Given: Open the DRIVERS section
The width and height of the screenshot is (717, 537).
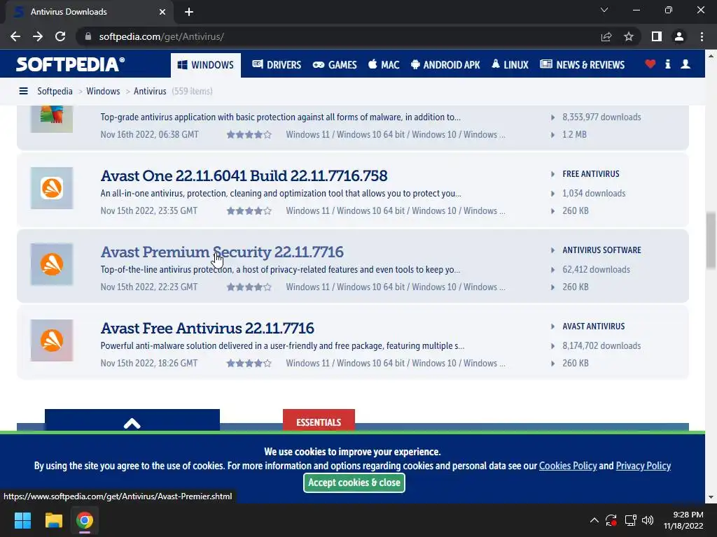Looking at the screenshot, I should (x=277, y=65).
